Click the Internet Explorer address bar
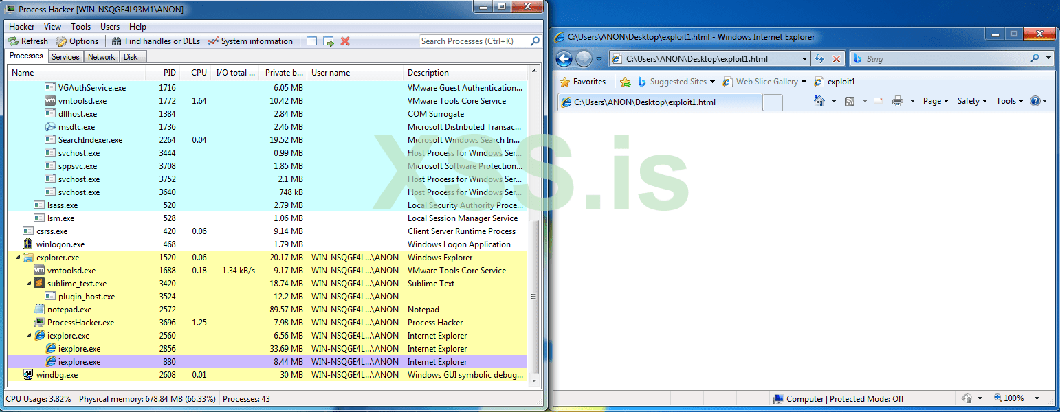The width and height of the screenshot is (1060, 412). [708, 59]
